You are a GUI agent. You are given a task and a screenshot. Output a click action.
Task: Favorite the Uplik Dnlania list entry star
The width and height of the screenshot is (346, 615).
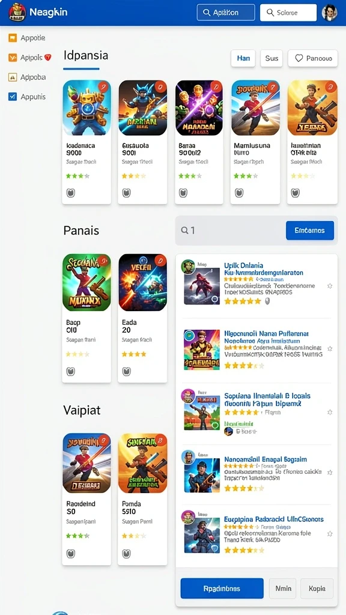tap(330, 286)
